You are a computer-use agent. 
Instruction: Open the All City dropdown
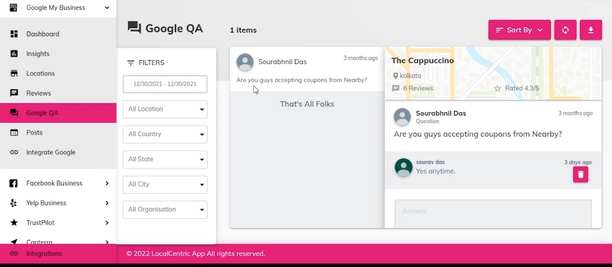pos(165,185)
